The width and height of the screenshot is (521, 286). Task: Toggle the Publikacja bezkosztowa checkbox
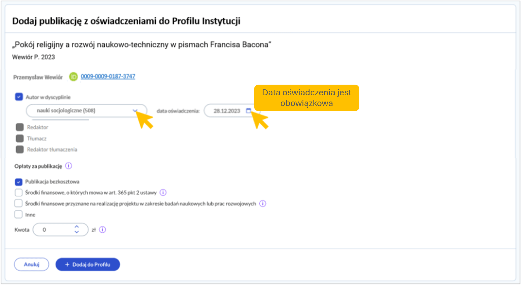click(x=19, y=182)
